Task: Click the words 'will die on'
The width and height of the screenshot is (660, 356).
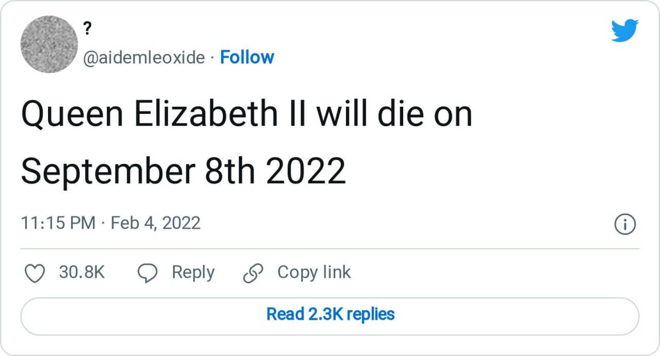Action: point(394,115)
